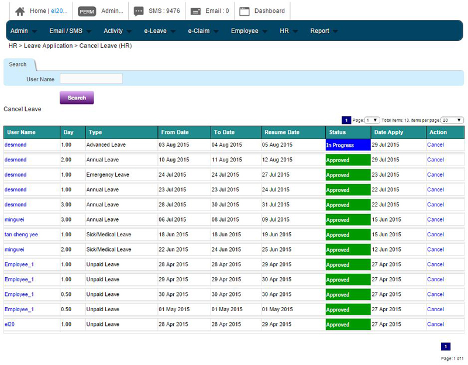Open the Employee menu

(249, 31)
